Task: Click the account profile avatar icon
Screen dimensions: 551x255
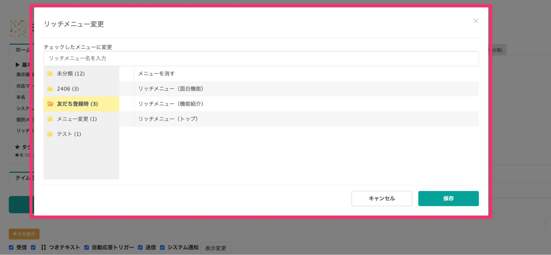Action: coord(17,28)
